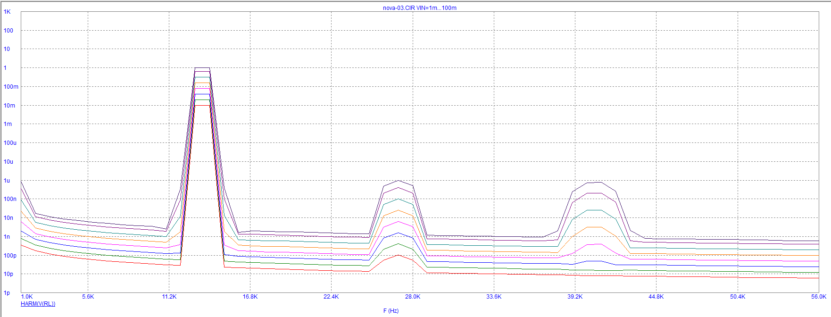Click the 28.0K x-axis tick label
The width and height of the screenshot is (831, 317).
pos(413,297)
